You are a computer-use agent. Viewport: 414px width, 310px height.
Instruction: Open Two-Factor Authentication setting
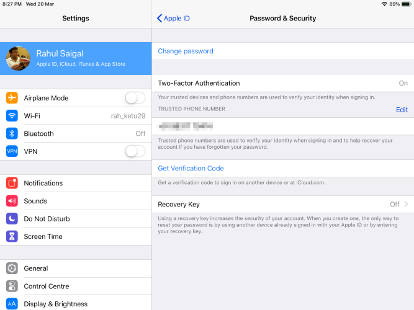click(282, 83)
